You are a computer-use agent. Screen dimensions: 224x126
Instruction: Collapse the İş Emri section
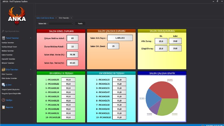tap(31, 85)
